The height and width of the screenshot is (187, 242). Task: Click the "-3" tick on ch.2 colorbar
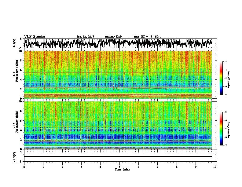225,112
